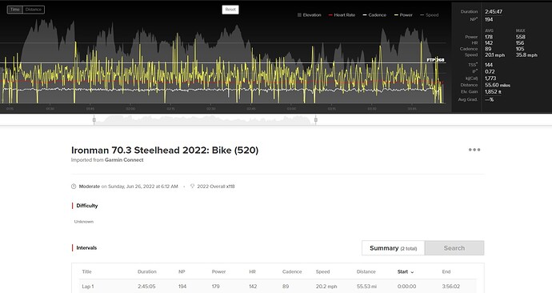This screenshot has width=552, height=293.
Task: Open the Search intervals tab
Action: tap(454, 248)
